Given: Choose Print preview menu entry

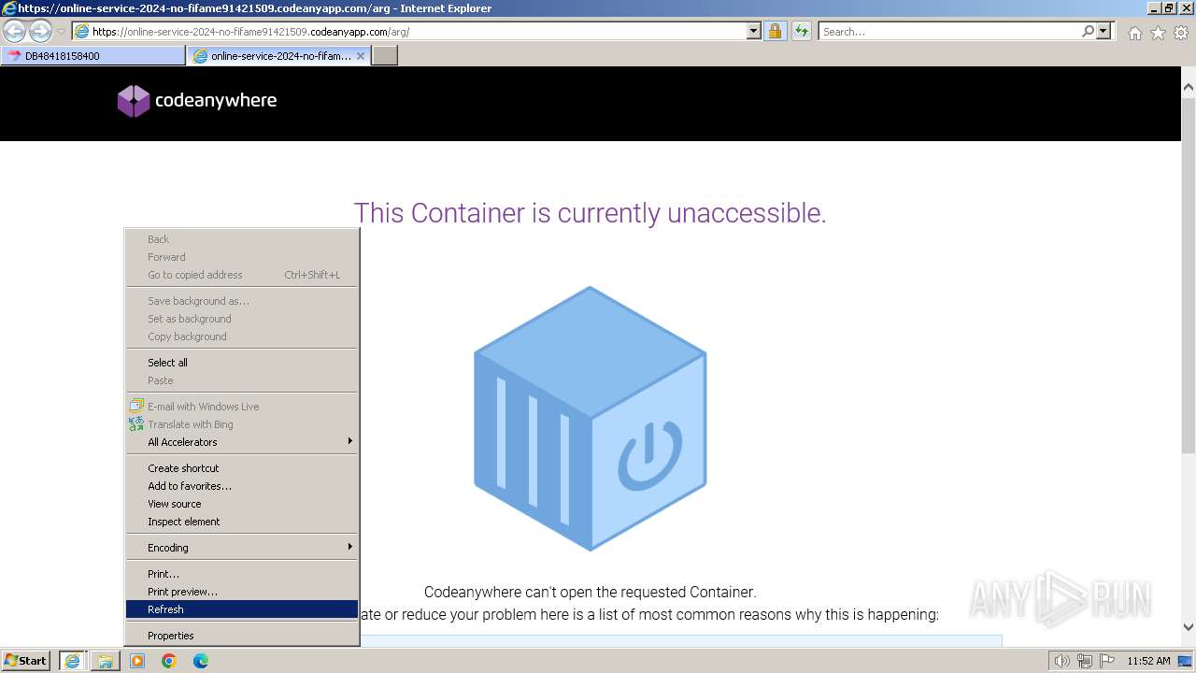Looking at the screenshot, I should click(242, 592).
